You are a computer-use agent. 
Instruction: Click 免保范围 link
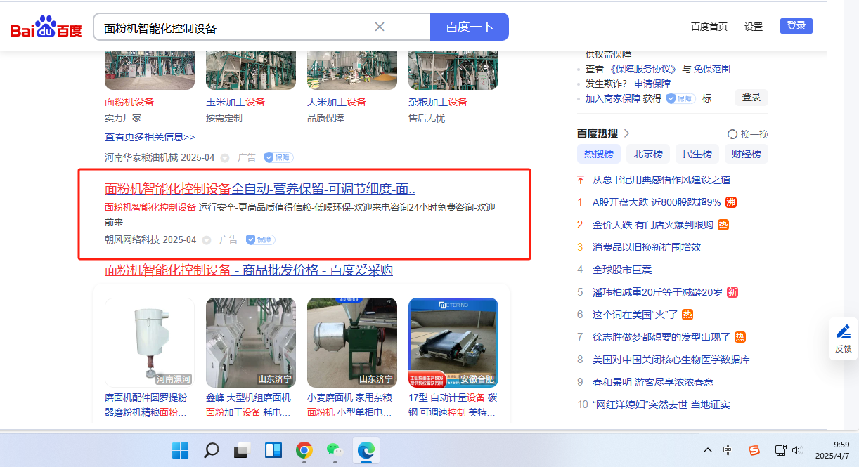(712, 69)
